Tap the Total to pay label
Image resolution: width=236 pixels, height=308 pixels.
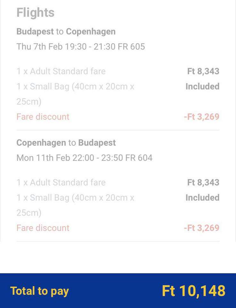pos(40,291)
